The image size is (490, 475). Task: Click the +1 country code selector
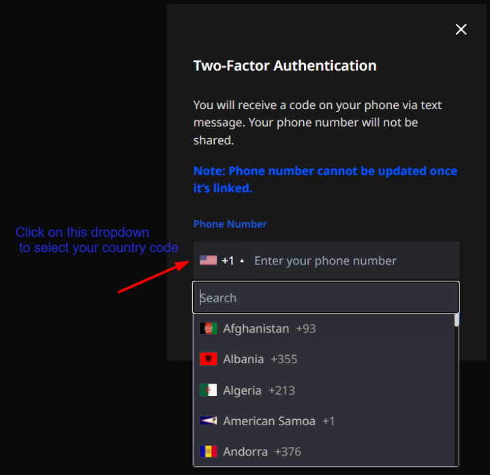[x=228, y=261]
